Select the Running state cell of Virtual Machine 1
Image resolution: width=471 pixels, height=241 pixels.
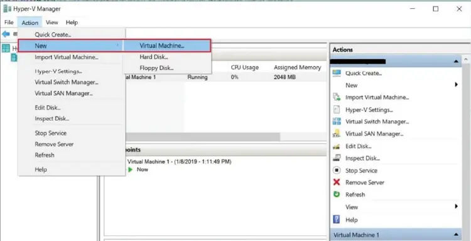(197, 77)
